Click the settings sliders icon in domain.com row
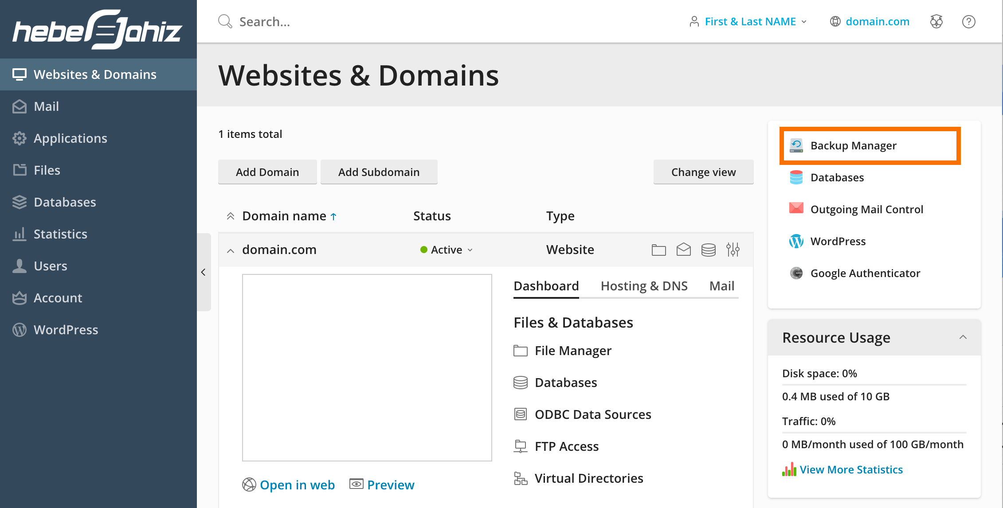This screenshot has width=1003, height=508. point(733,250)
